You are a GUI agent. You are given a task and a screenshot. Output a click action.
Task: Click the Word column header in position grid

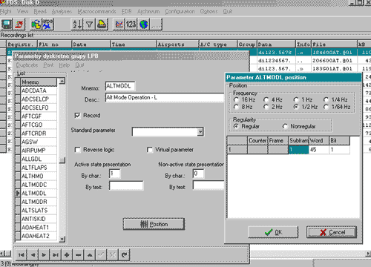pyautogui.click(x=319, y=141)
